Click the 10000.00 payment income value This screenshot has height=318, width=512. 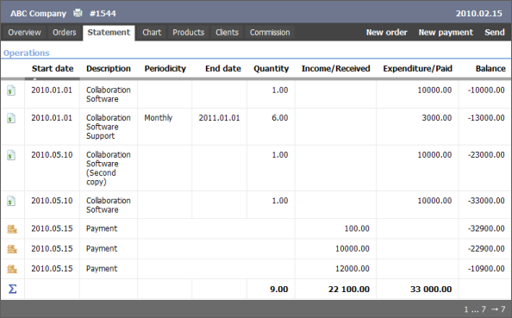[x=353, y=249]
